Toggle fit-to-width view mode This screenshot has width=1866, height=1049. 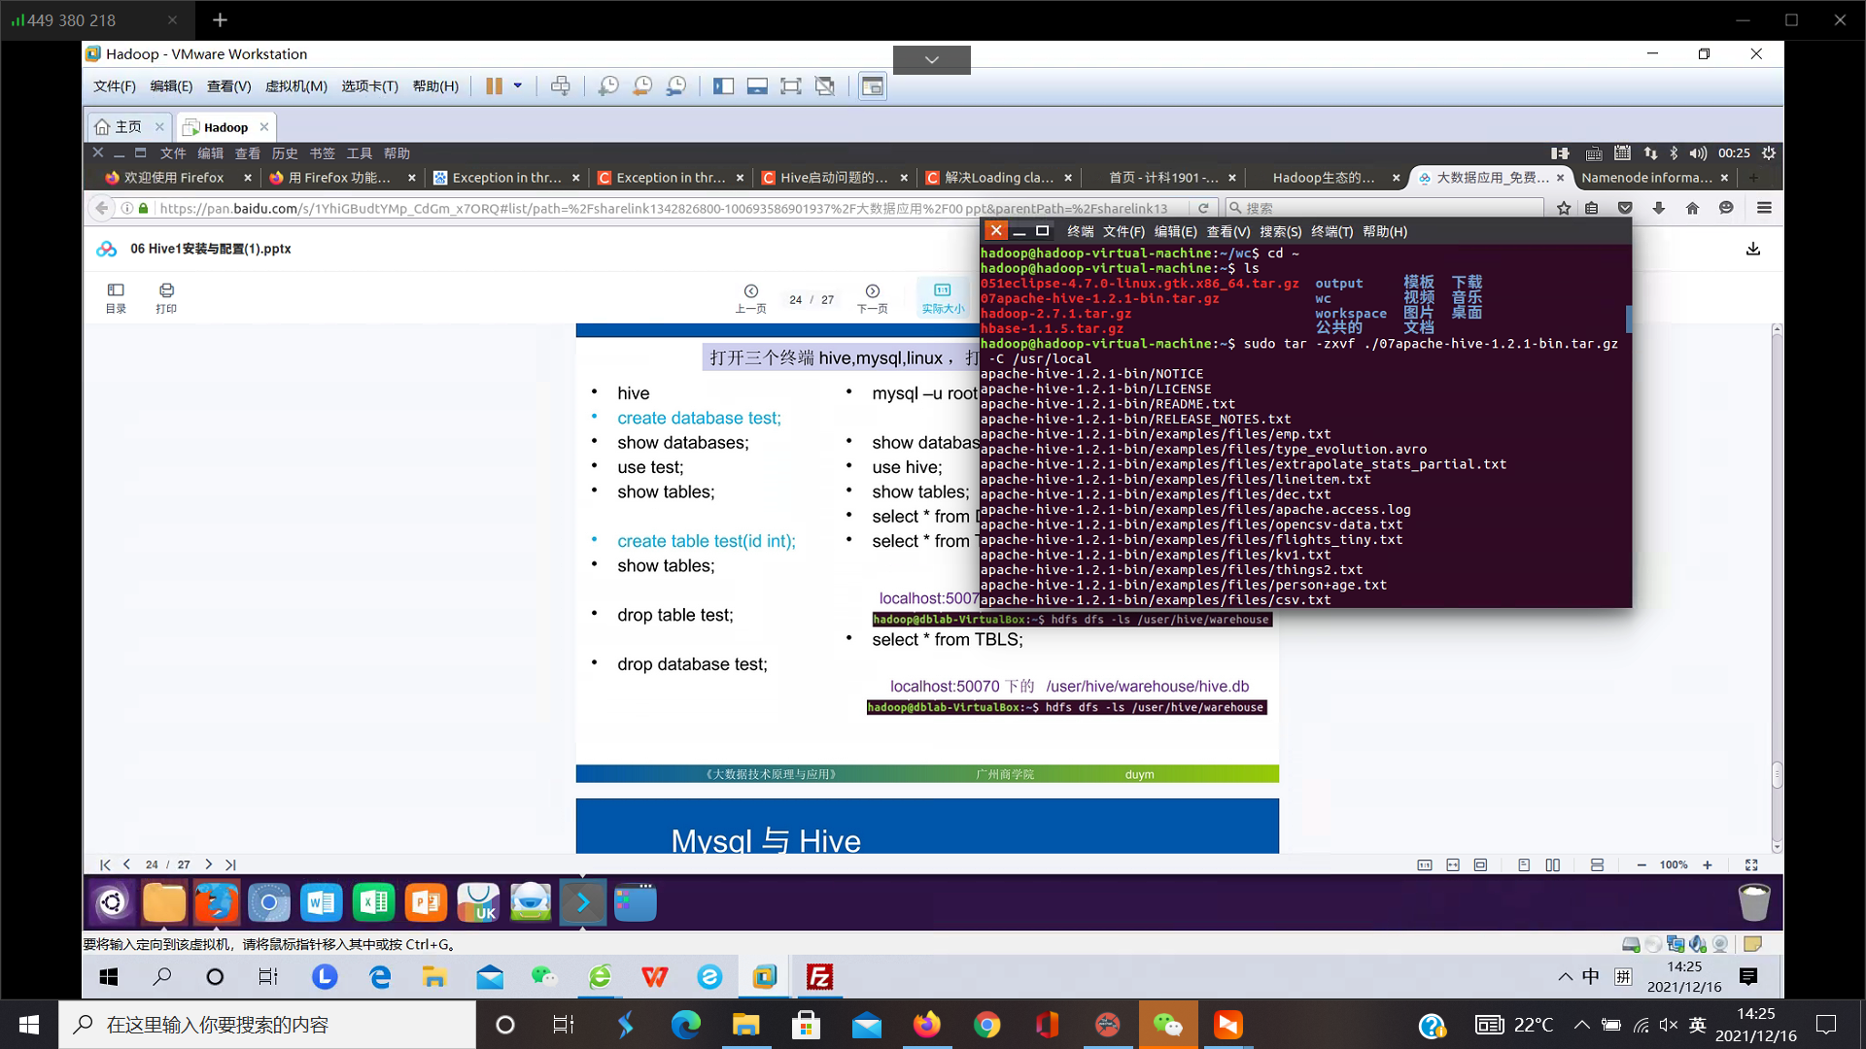pyautogui.click(x=1453, y=864)
